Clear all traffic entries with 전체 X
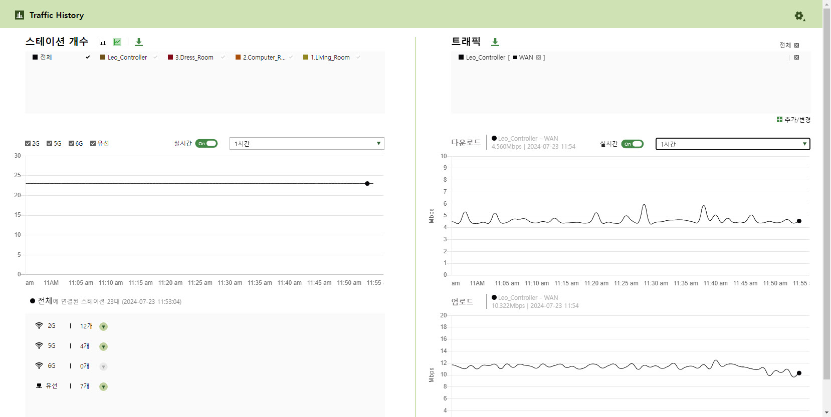 point(796,46)
